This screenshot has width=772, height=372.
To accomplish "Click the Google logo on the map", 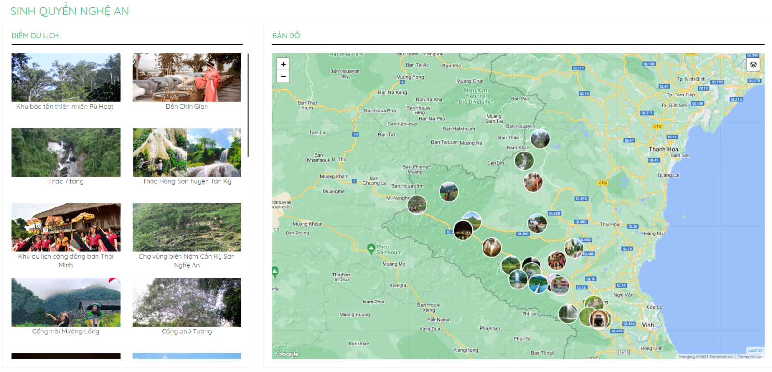I will pyautogui.click(x=288, y=354).
